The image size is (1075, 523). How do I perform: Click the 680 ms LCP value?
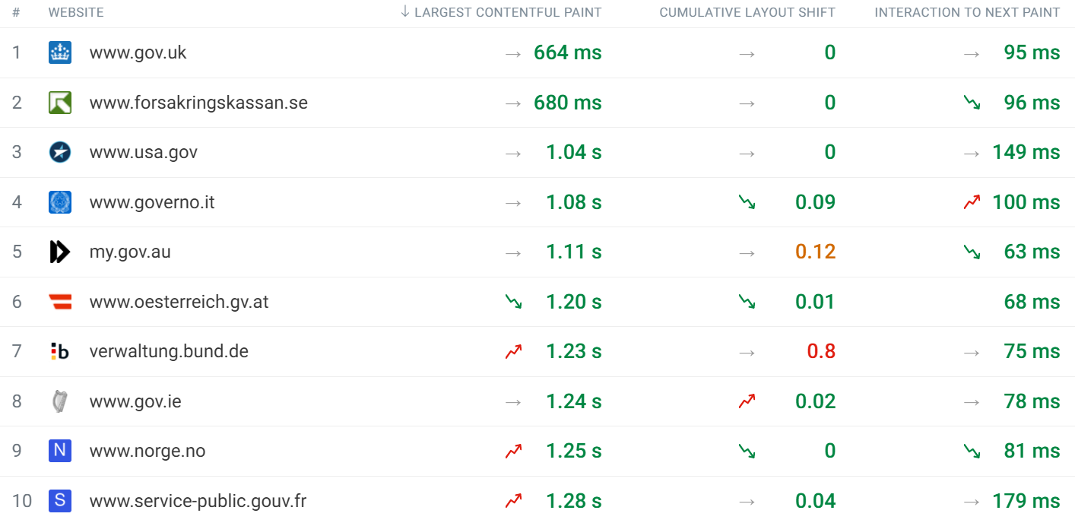click(568, 103)
